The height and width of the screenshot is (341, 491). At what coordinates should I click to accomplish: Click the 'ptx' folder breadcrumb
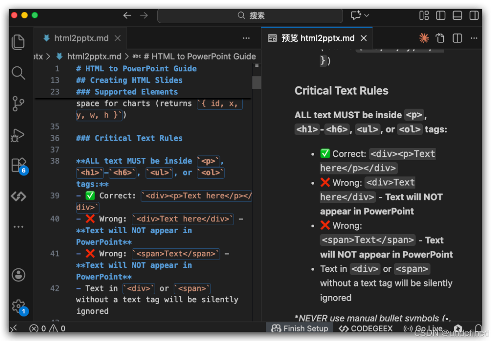(38, 56)
